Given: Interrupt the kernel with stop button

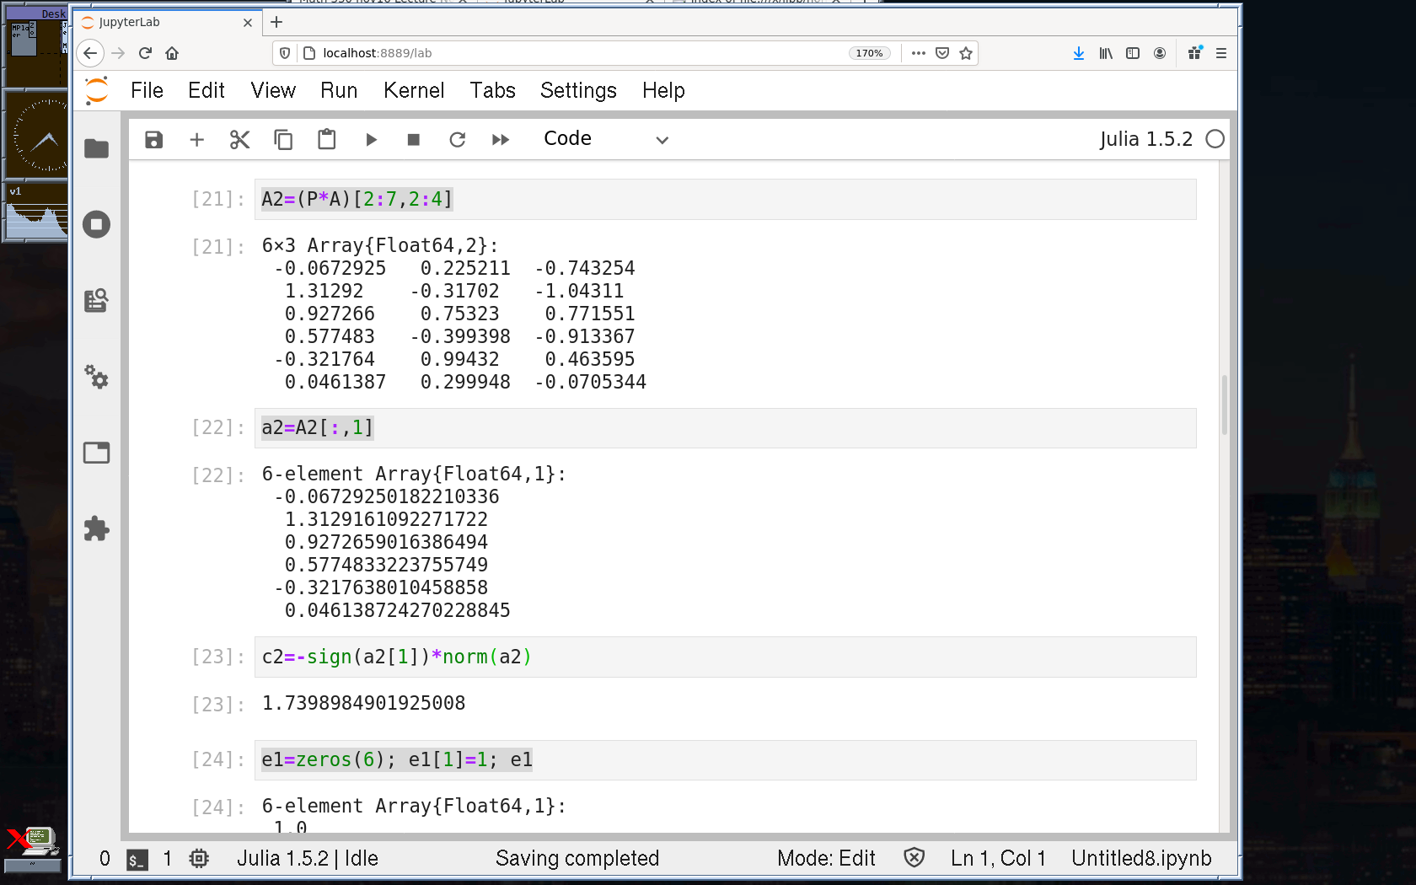Looking at the screenshot, I should tap(413, 140).
